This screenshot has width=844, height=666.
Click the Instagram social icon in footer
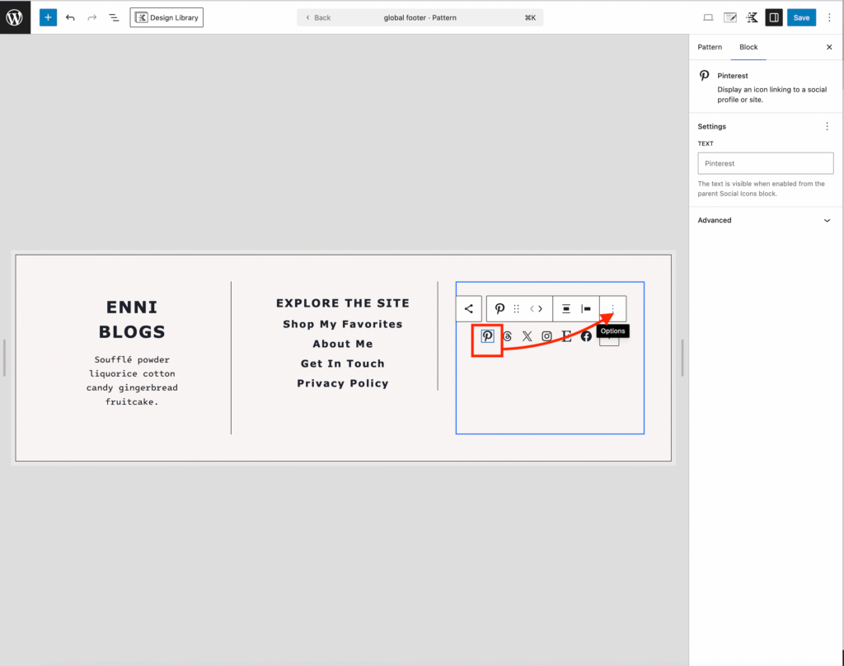pyautogui.click(x=546, y=336)
